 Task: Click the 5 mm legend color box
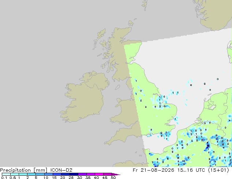click(x=40, y=174)
